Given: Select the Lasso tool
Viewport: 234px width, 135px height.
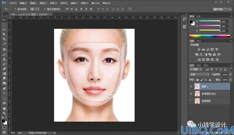Looking at the screenshot, I should [x=4, y=30].
